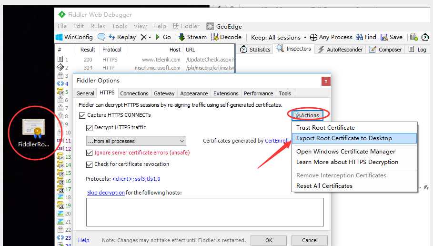Screen dimensions: 433x246
Task: Click the comment bubble icon in toolbar
Action: [x=101, y=37]
